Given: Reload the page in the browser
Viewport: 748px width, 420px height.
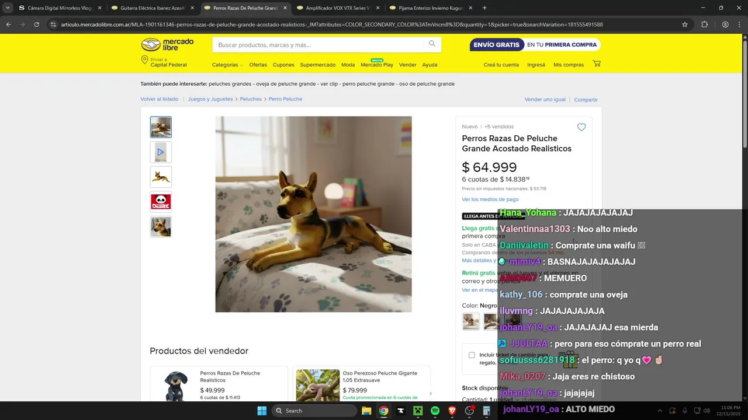Looking at the screenshot, I should coord(36,24).
